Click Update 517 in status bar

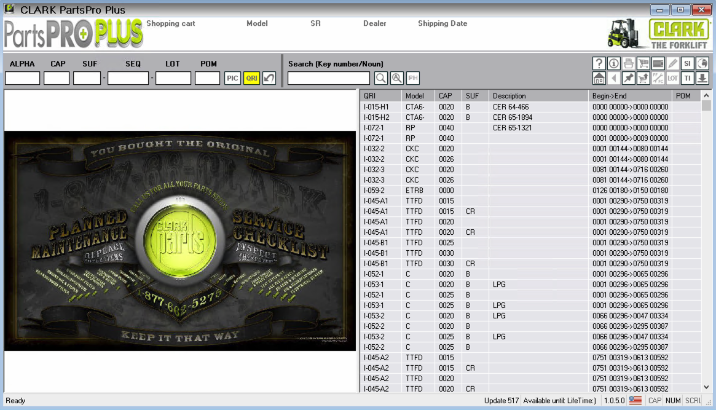(x=502, y=400)
